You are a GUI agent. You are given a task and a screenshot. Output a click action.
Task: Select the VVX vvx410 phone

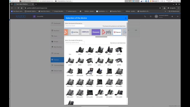click(x=70, y=93)
